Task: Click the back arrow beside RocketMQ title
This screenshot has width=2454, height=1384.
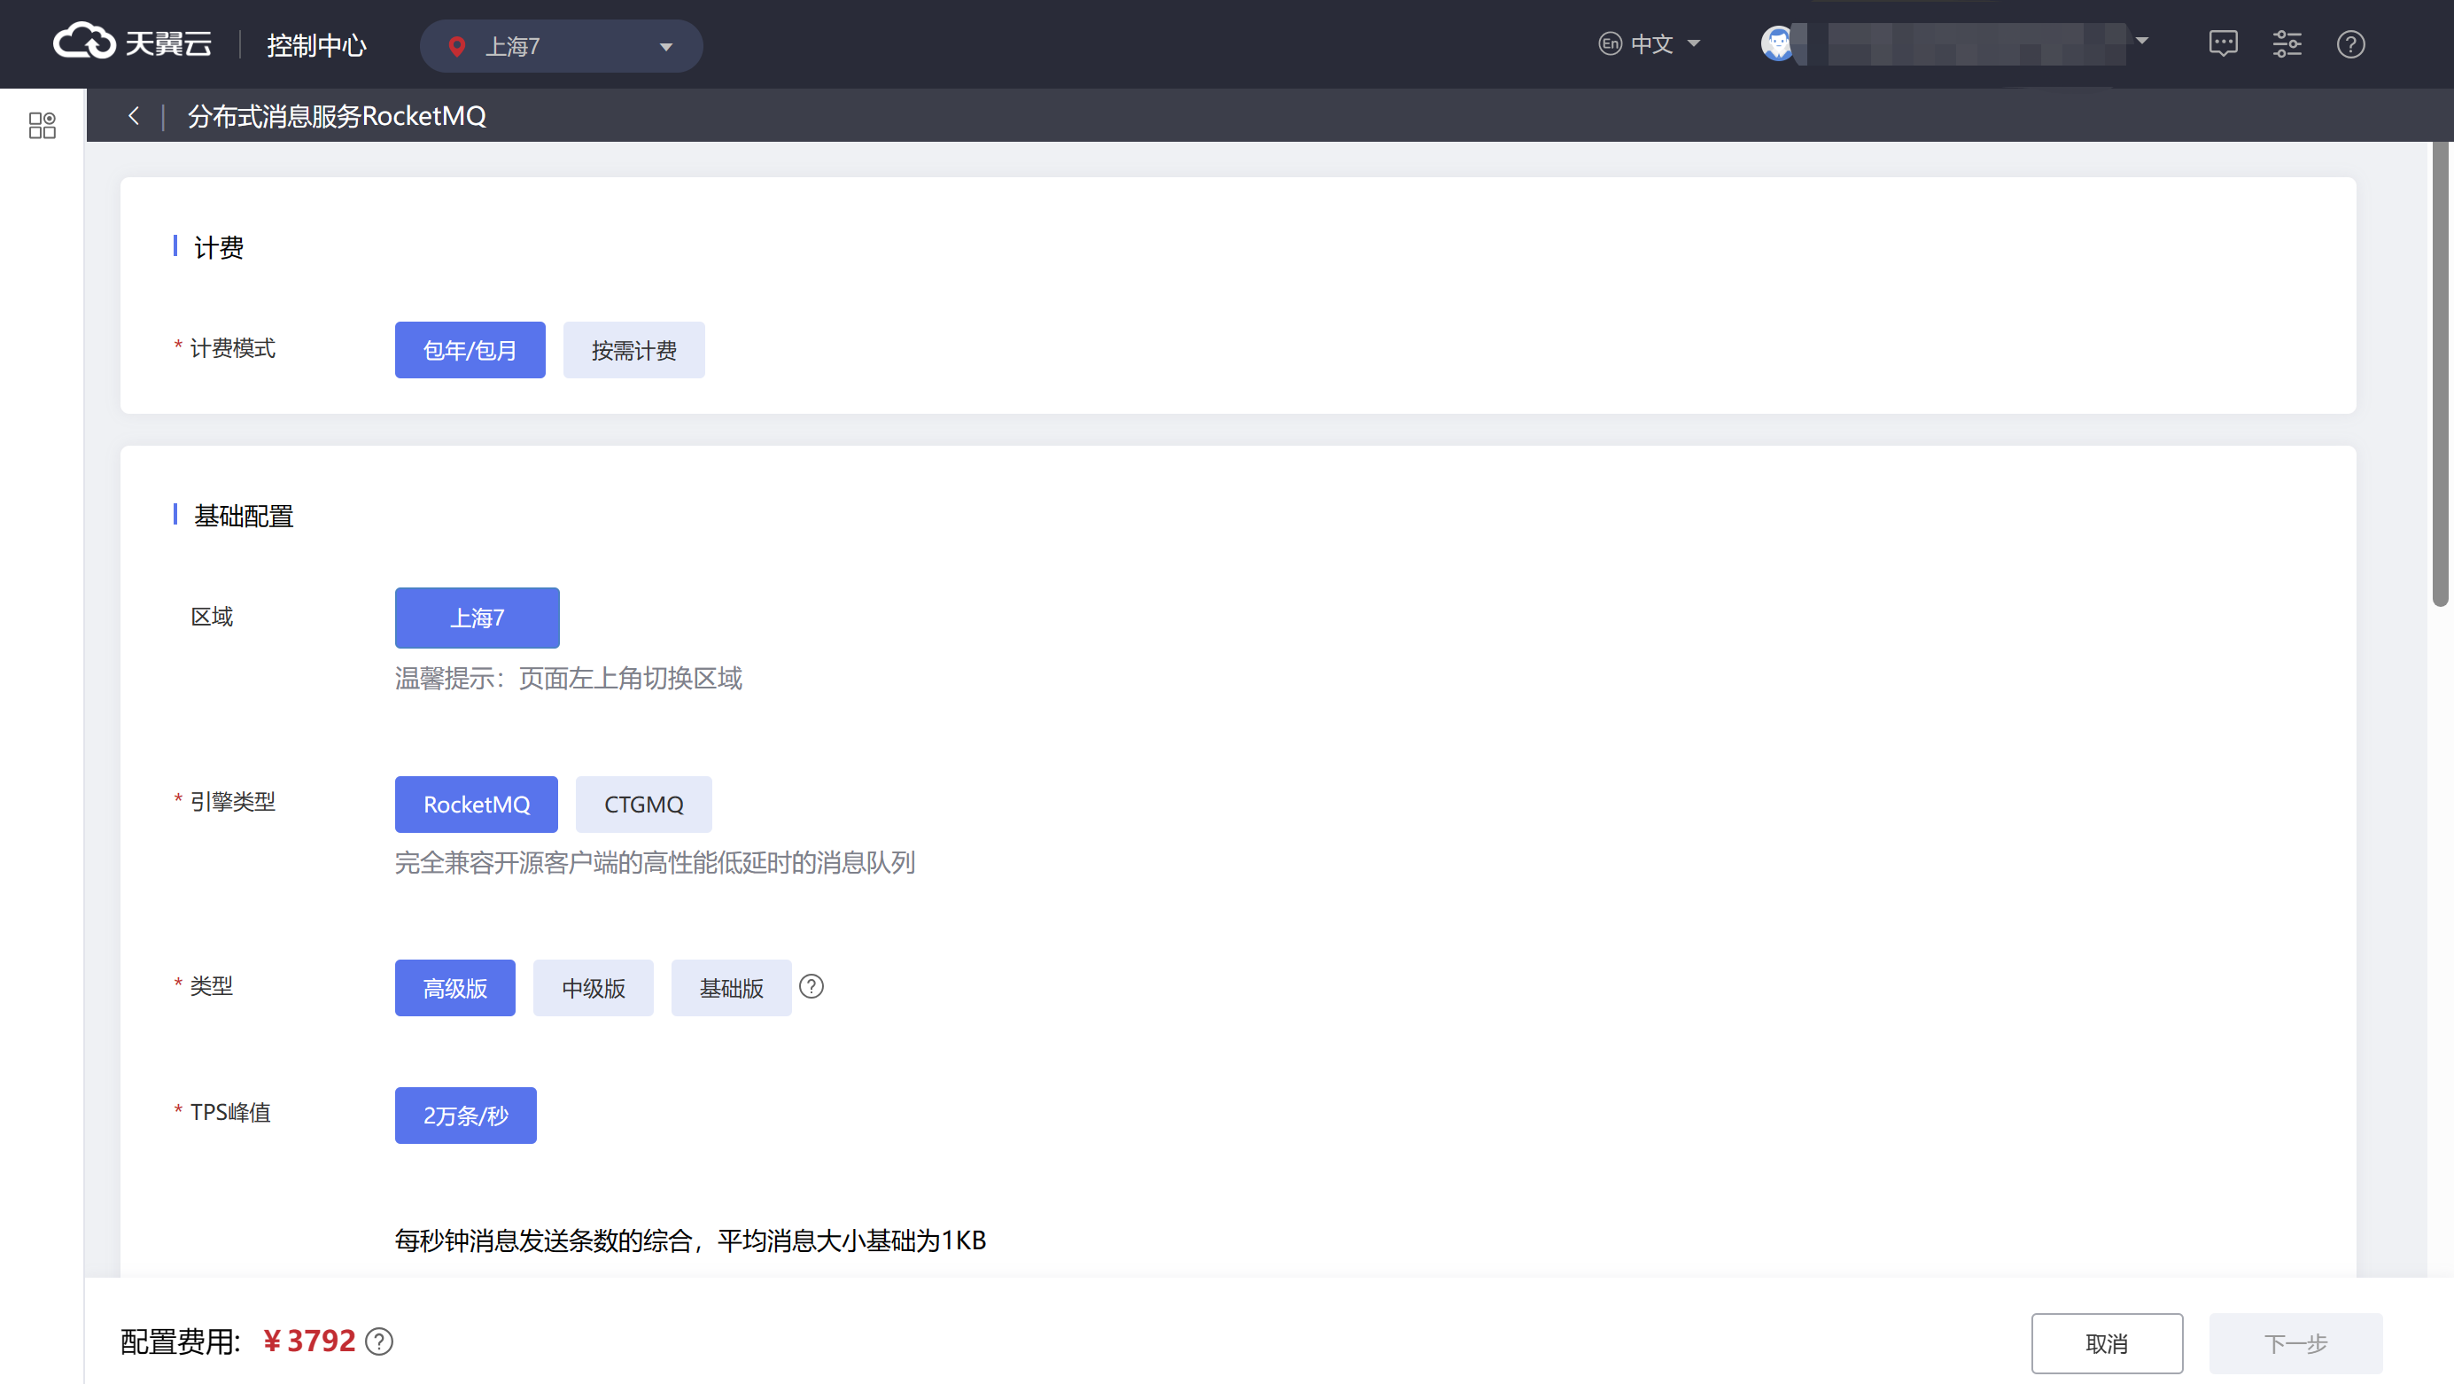Action: (135, 116)
